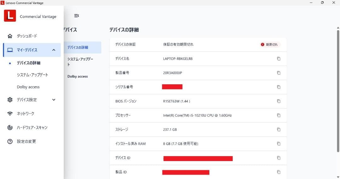Click the dashboard home icon
Screen dimensions: 340x179
[x=10, y=36]
